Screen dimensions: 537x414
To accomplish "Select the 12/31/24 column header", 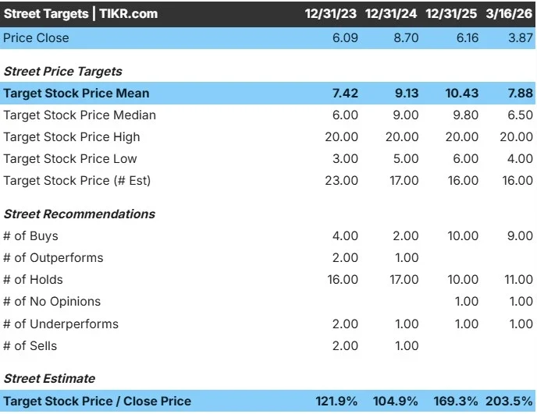I will [x=392, y=14].
